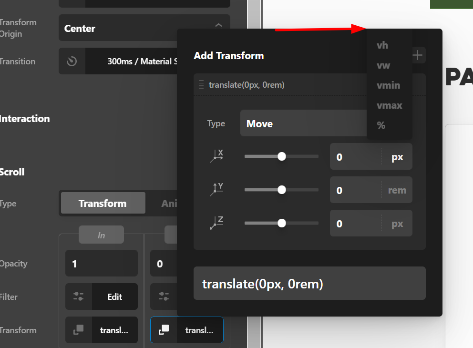Focus the X value input field
This screenshot has width=473, height=348.
pyautogui.click(x=356, y=157)
